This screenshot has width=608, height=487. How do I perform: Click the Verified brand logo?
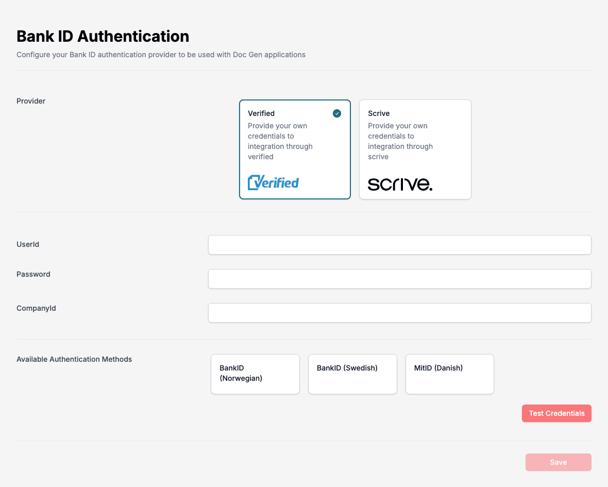click(274, 182)
